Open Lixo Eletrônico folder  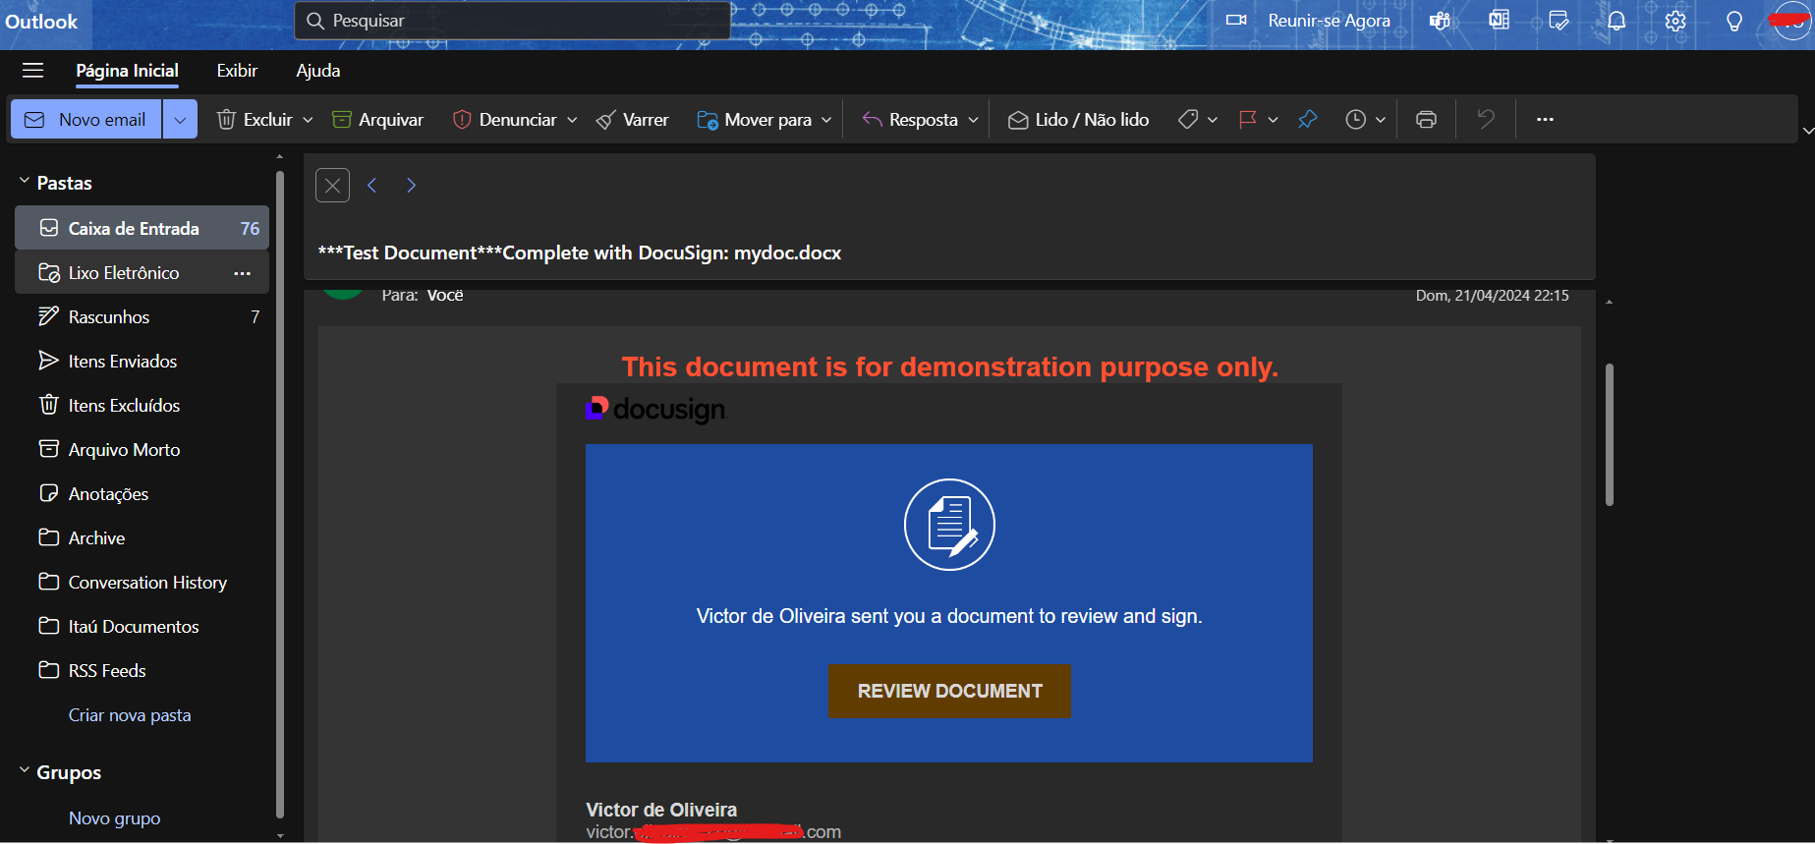[x=142, y=272]
